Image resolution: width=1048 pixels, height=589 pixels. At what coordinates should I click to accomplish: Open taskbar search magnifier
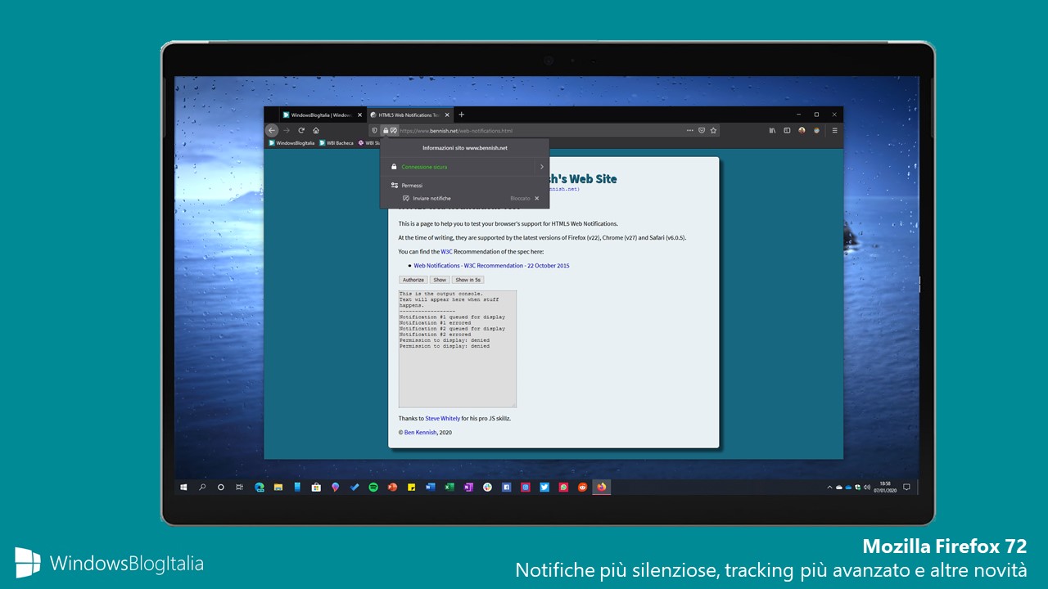[202, 487]
